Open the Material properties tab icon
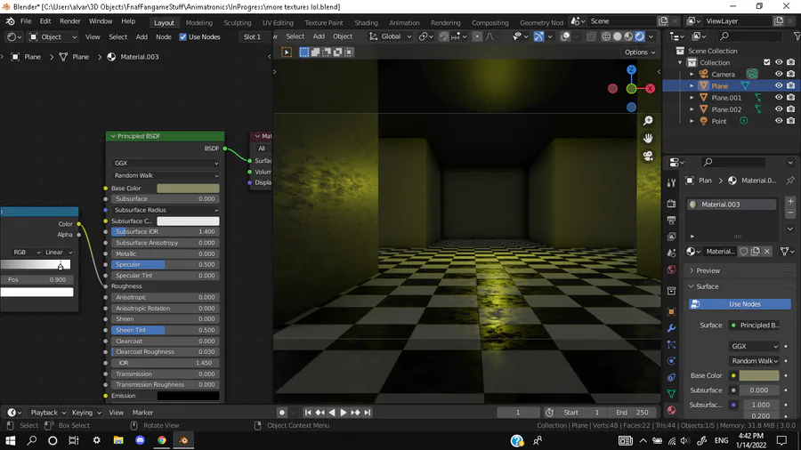 pyautogui.click(x=671, y=410)
